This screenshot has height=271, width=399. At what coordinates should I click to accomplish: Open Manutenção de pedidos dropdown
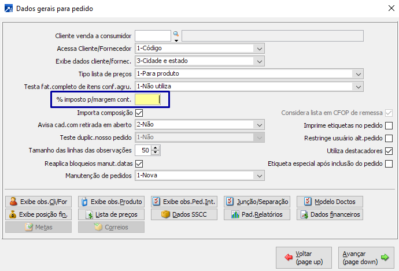point(259,176)
